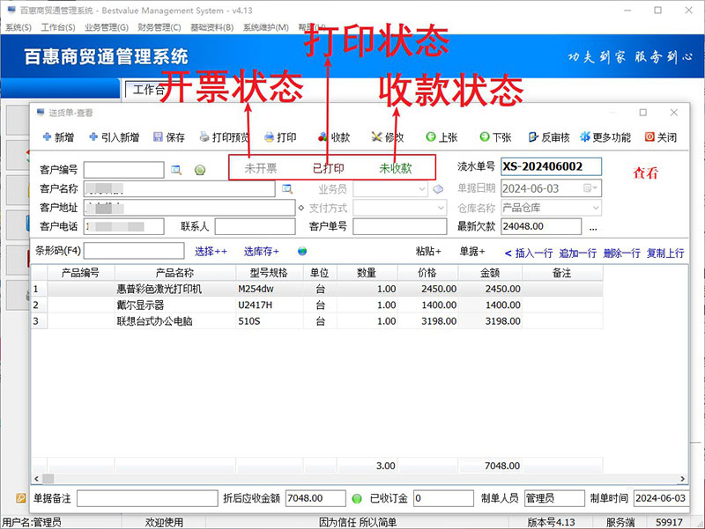
Task: Open the 业务管理(G) menu
Action: pos(107,27)
